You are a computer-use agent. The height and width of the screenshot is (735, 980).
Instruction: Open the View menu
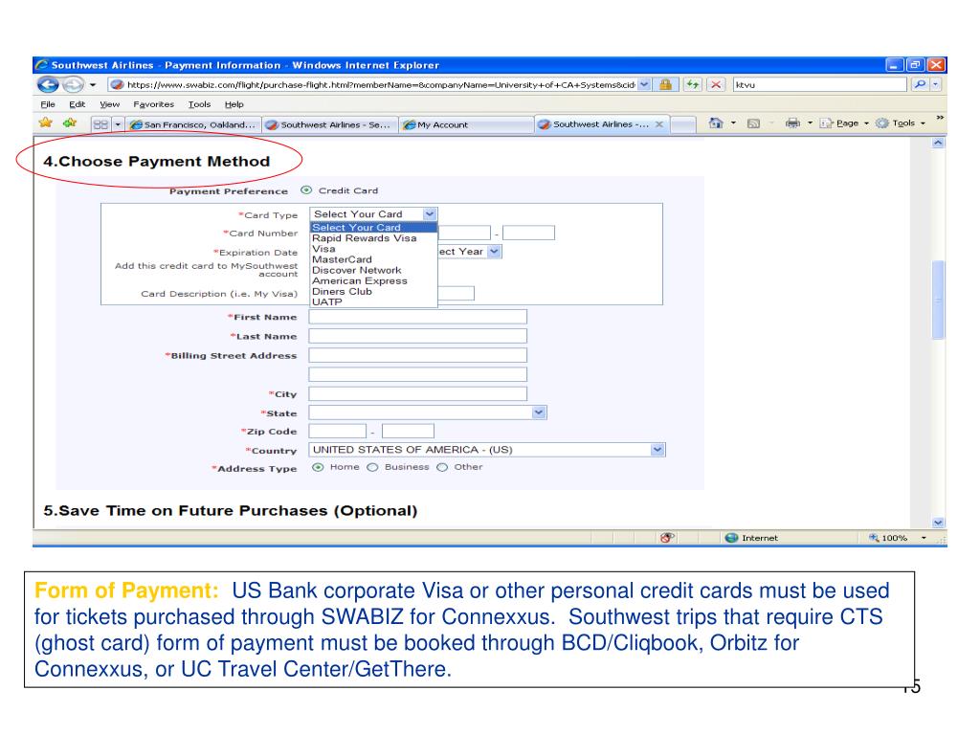click(109, 104)
